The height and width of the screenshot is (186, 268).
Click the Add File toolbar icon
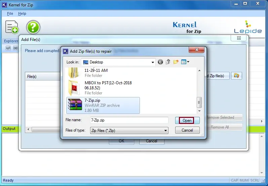pyautogui.click(x=12, y=27)
